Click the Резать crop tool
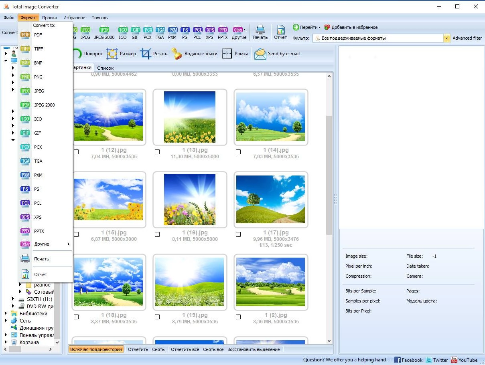Image resolution: width=485 pixels, height=365 pixels. pos(154,54)
